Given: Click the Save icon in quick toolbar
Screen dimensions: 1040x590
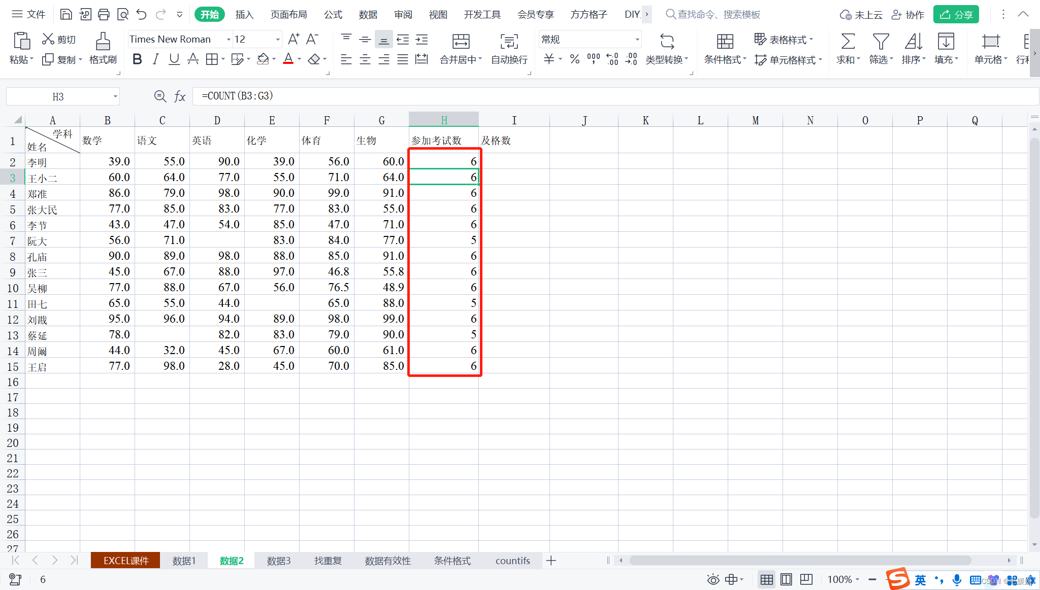Looking at the screenshot, I should coord(66,14).
